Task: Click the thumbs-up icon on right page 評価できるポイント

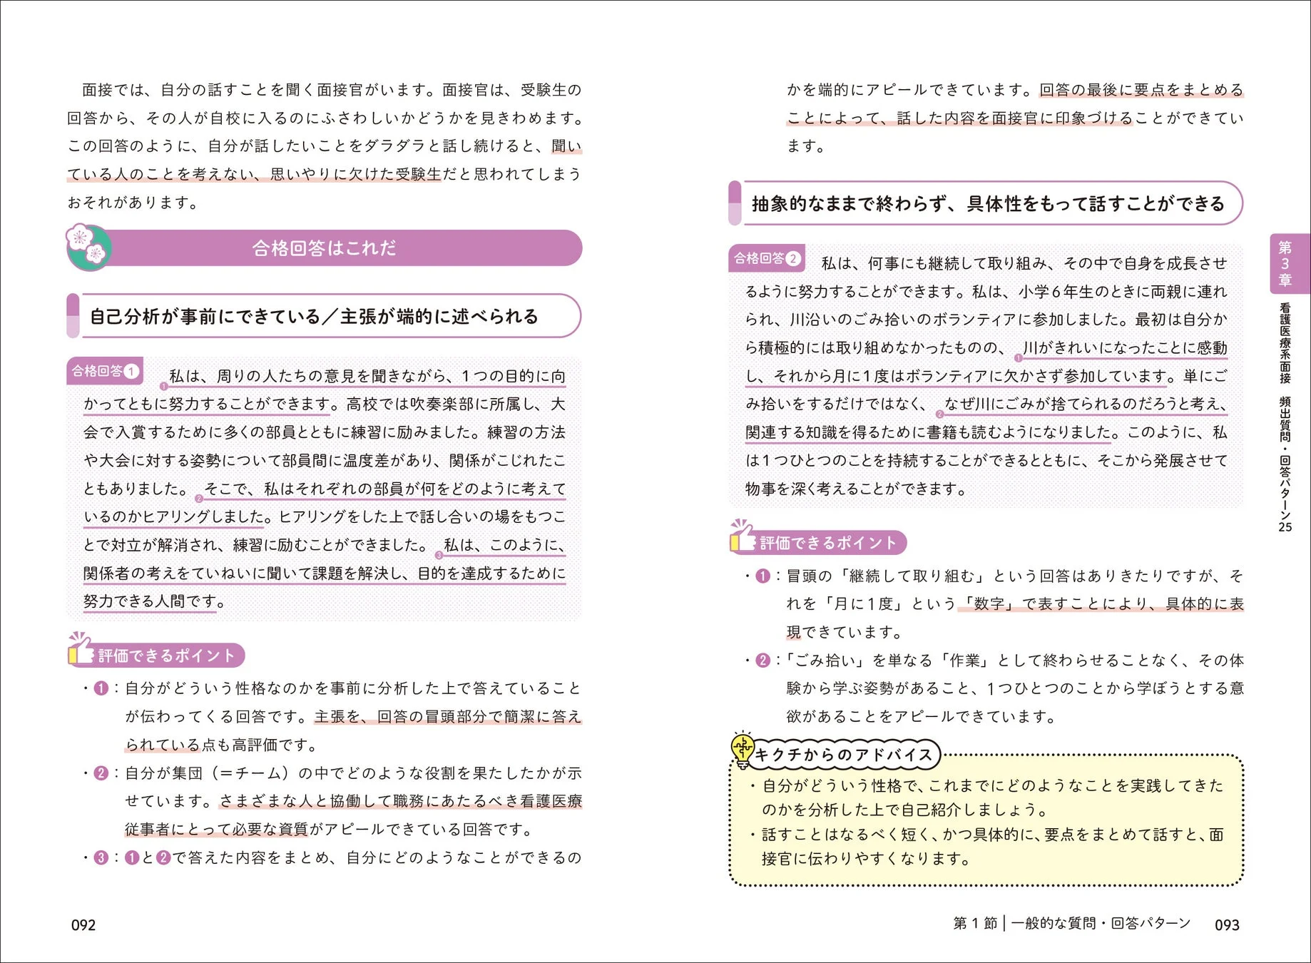Action: (743, 536)
